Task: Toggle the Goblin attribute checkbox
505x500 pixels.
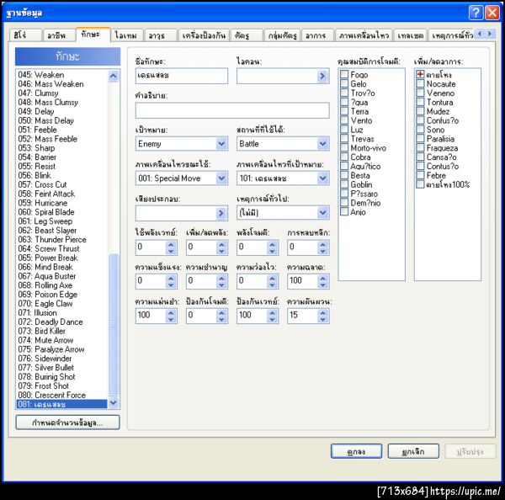Action: pyautogui.click(x=344, y=184)
